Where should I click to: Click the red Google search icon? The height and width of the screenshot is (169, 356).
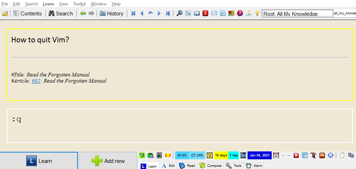pyautogui.click(x=205, y=14)
